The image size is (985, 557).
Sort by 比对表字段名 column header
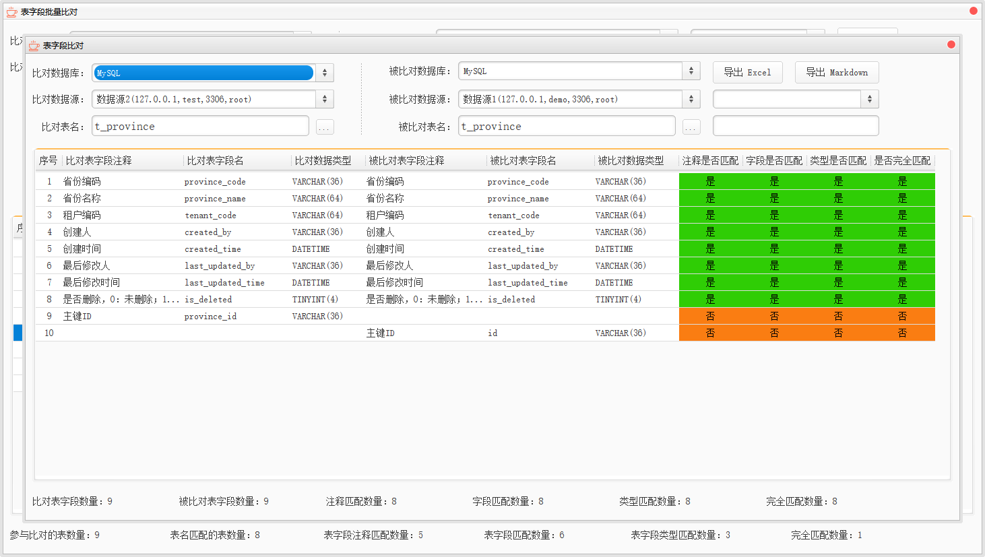coord(236,161)
